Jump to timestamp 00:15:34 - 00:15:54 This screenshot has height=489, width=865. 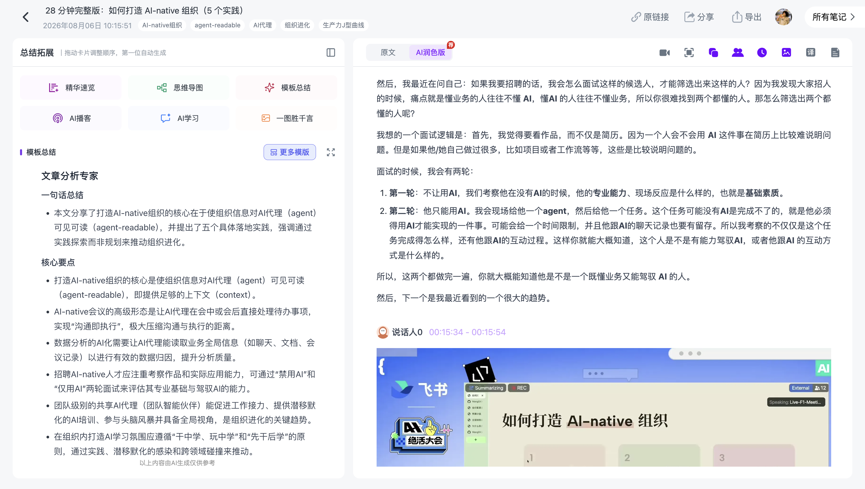tap(467, 332)
